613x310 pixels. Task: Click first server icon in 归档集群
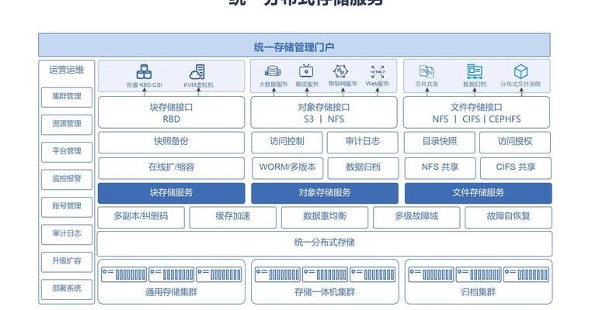point(431,274)
